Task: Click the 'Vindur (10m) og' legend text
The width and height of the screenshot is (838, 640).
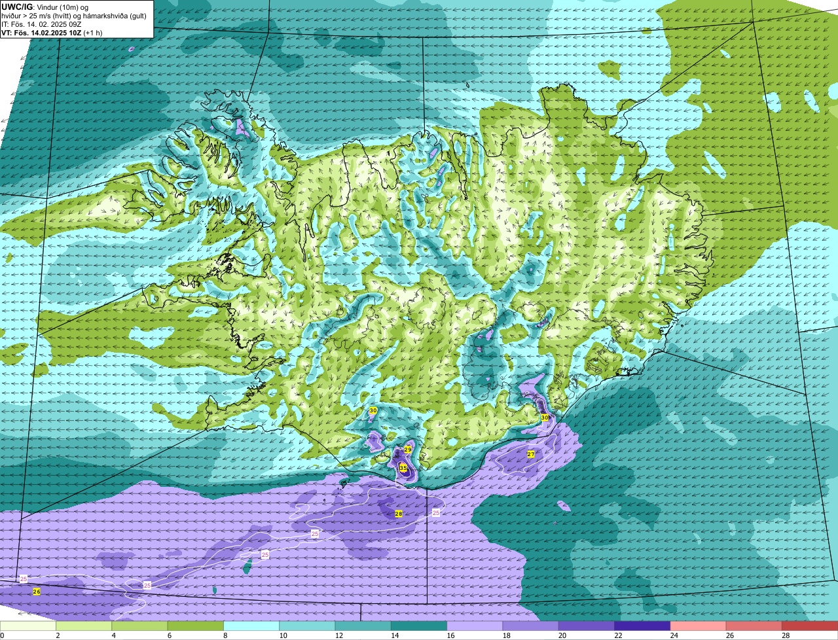Action: [62, 7]
